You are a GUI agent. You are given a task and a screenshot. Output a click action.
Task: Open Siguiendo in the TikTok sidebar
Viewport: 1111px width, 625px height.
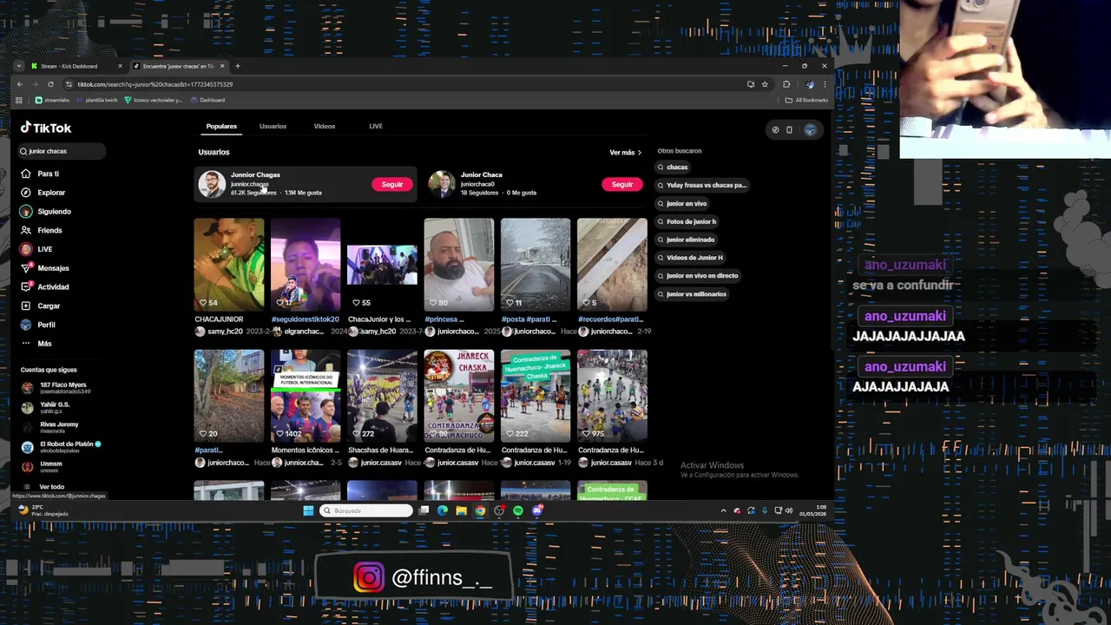point(46,212)
